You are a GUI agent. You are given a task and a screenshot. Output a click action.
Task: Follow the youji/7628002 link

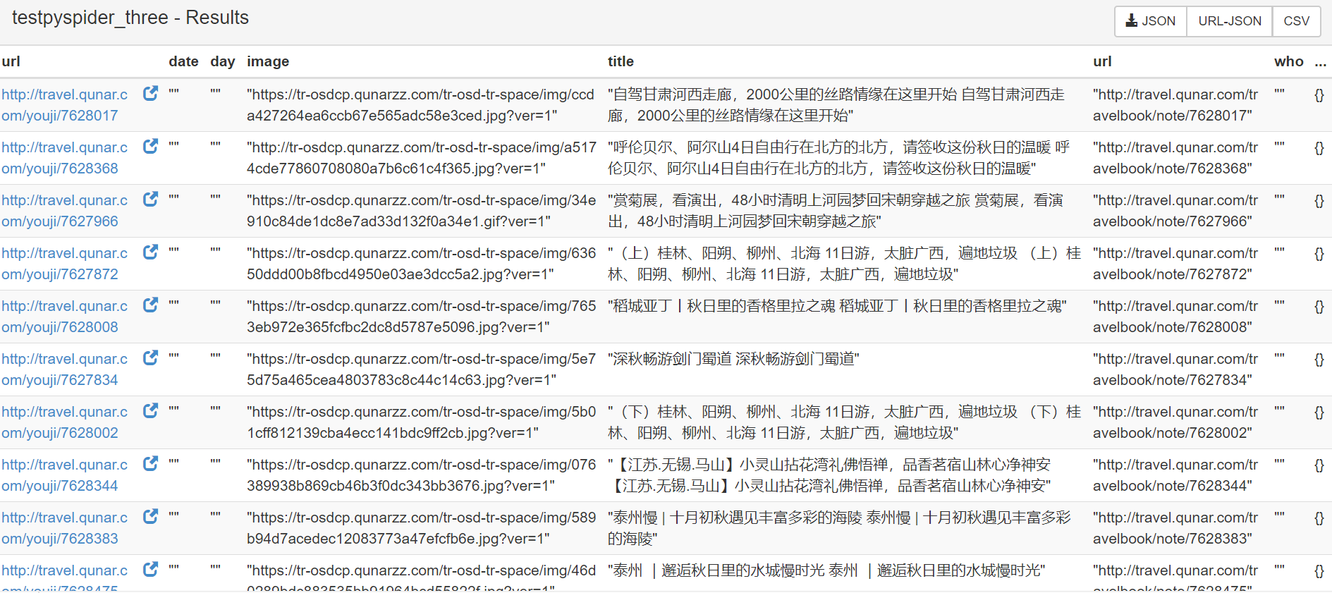click(65, 422)
